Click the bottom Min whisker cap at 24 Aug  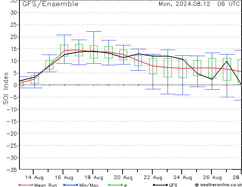pos(182,95)
